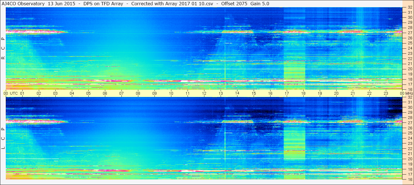Click the 21 frequency label of RCP panel

click(x=410, y=64)
